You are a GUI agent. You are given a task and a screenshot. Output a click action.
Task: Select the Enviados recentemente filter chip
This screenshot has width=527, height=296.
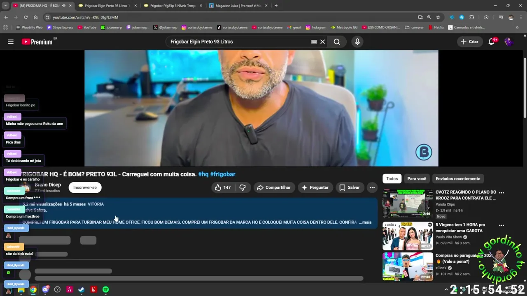(458, 178)
